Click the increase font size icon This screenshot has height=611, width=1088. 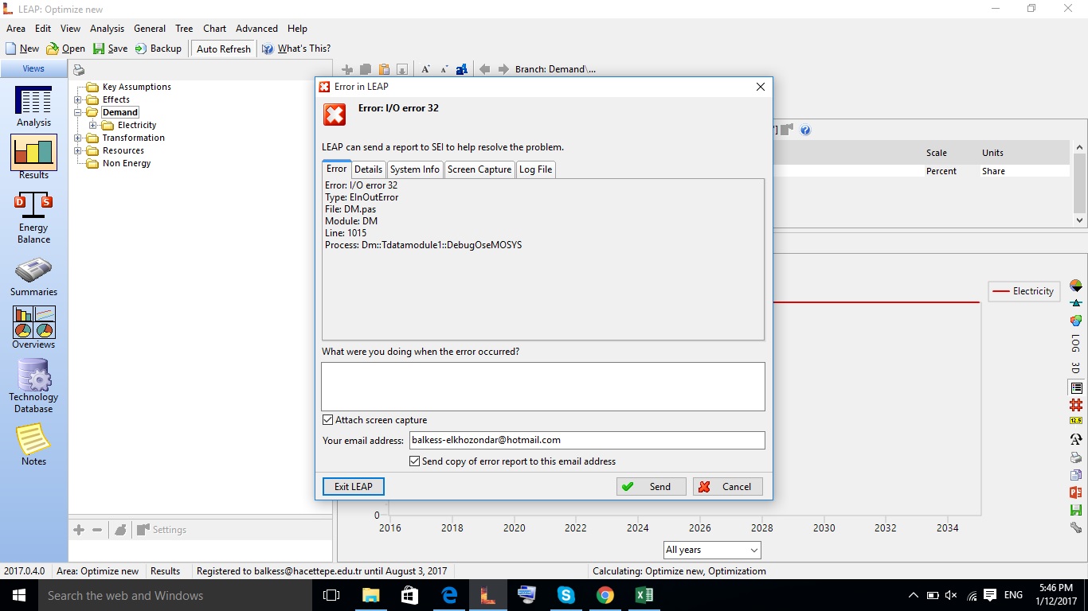[425, 69]
